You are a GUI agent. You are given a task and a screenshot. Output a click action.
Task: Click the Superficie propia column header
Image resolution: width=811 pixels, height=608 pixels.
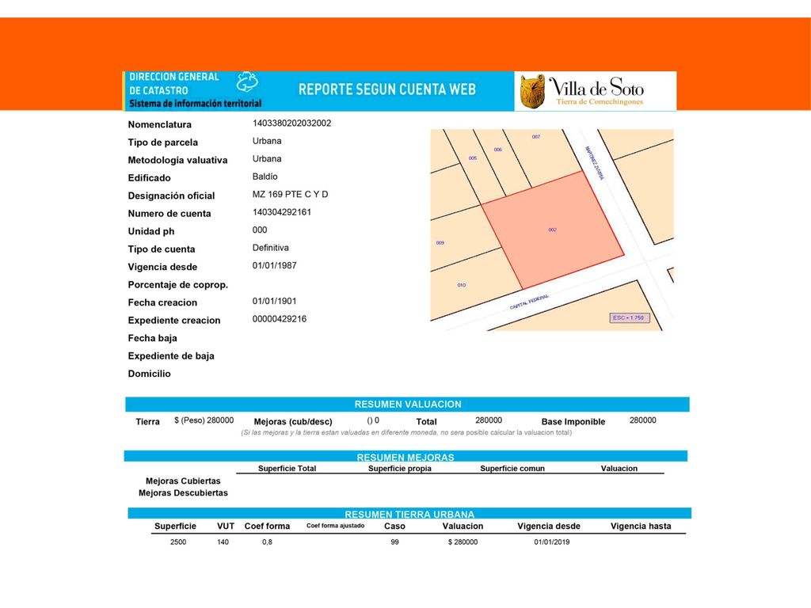[400, 469]
